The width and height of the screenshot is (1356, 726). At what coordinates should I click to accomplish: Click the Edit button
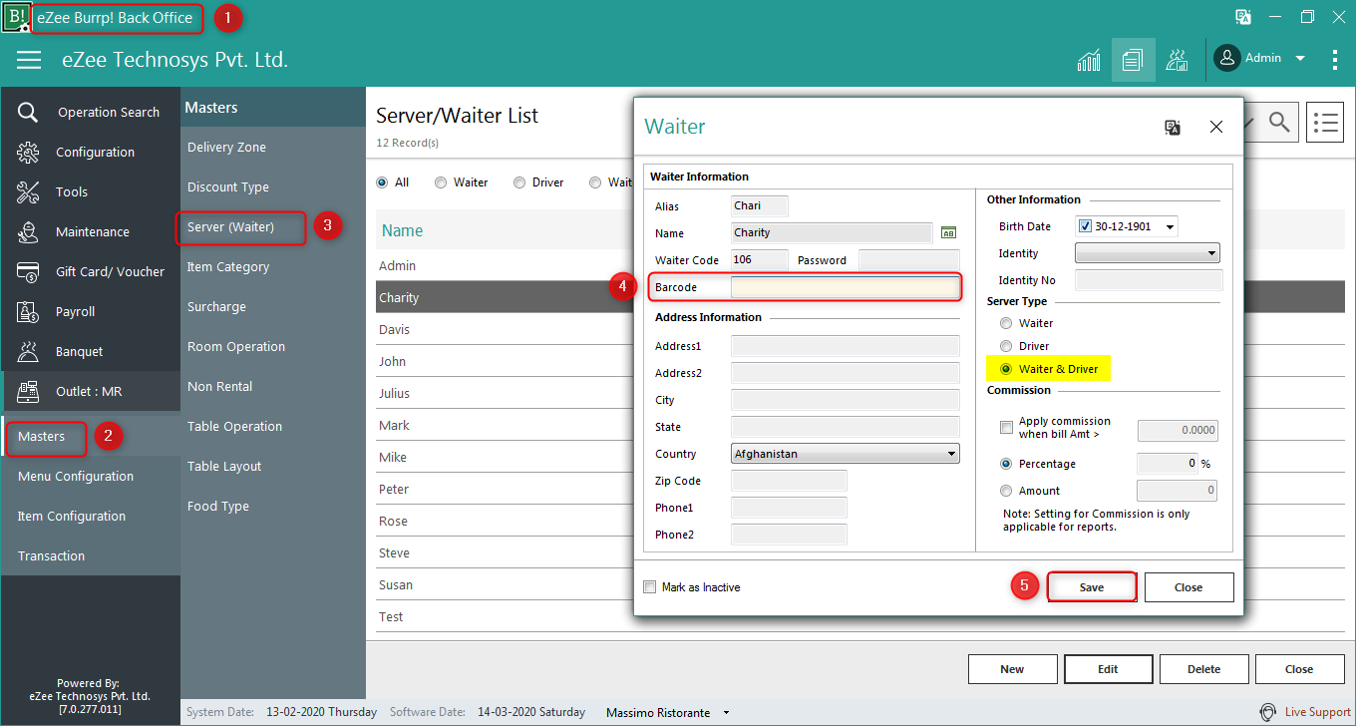pos(1108,669)
